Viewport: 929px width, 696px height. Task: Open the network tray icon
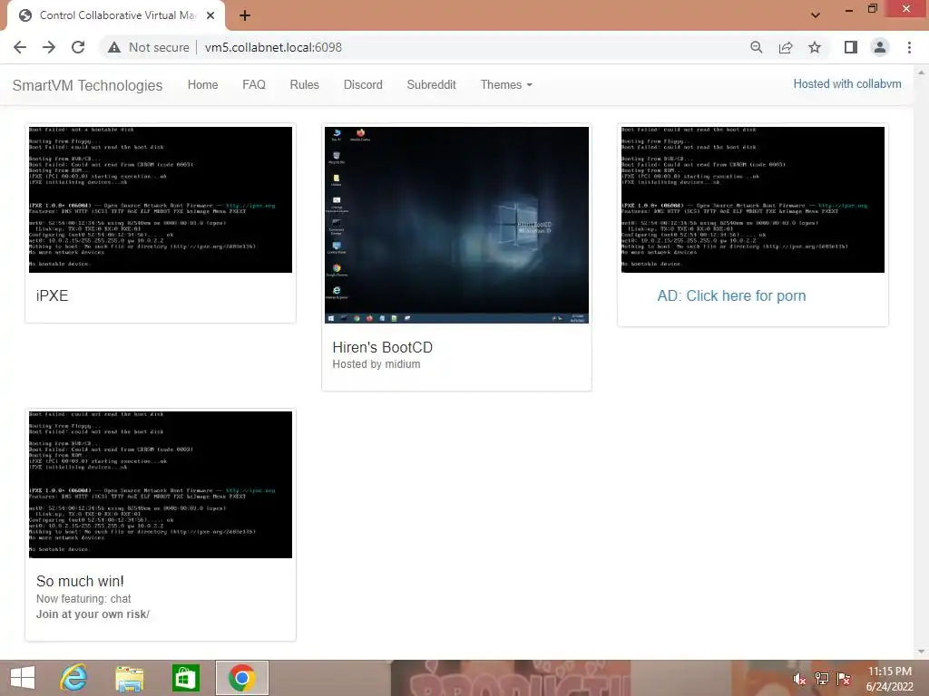(x=822, y=679)
